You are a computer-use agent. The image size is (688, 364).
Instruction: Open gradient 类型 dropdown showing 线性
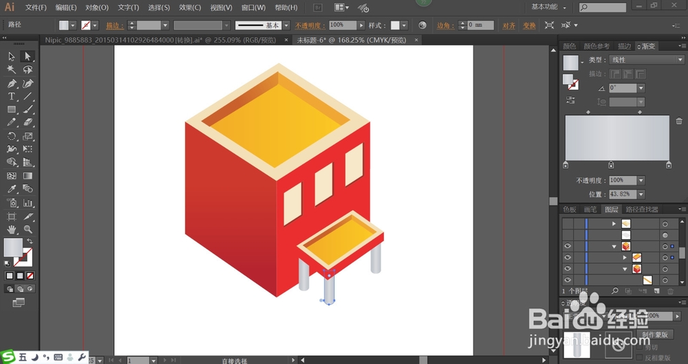coord(647,60)
